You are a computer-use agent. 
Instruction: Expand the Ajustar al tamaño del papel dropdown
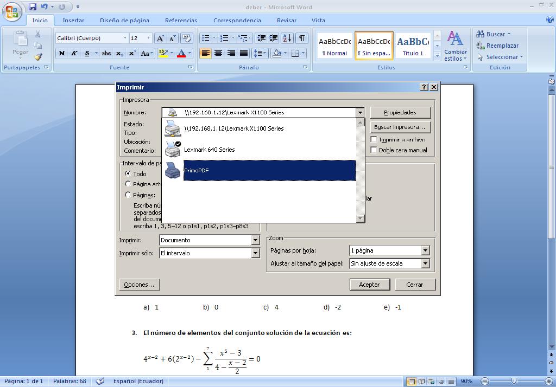tap(425, 263)
